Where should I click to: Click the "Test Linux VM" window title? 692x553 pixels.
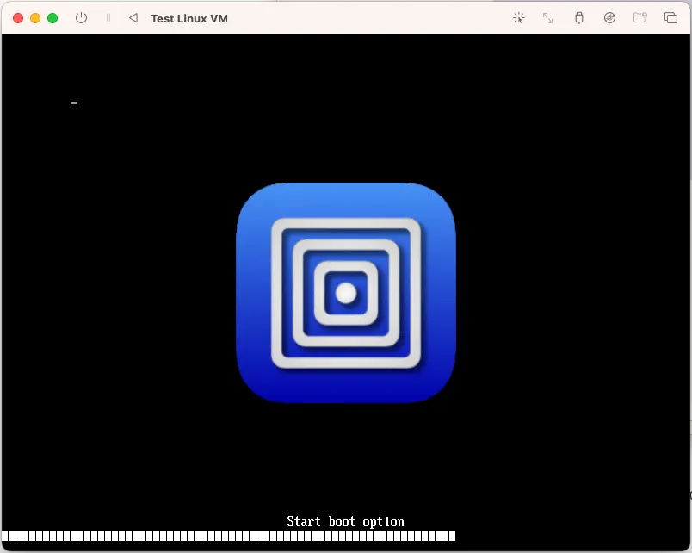pyautogui.click(x=189, y=18)
